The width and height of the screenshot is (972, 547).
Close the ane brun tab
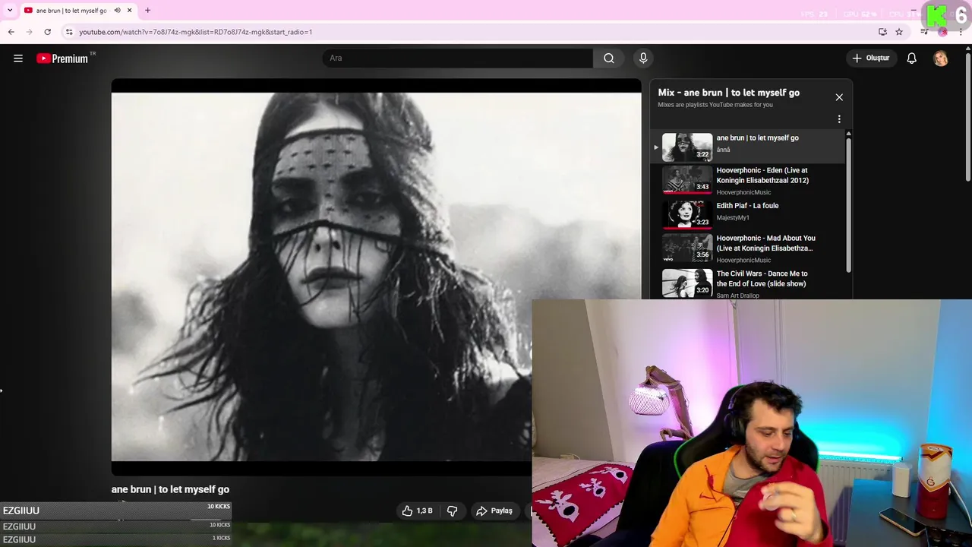(x=129, y=11)
